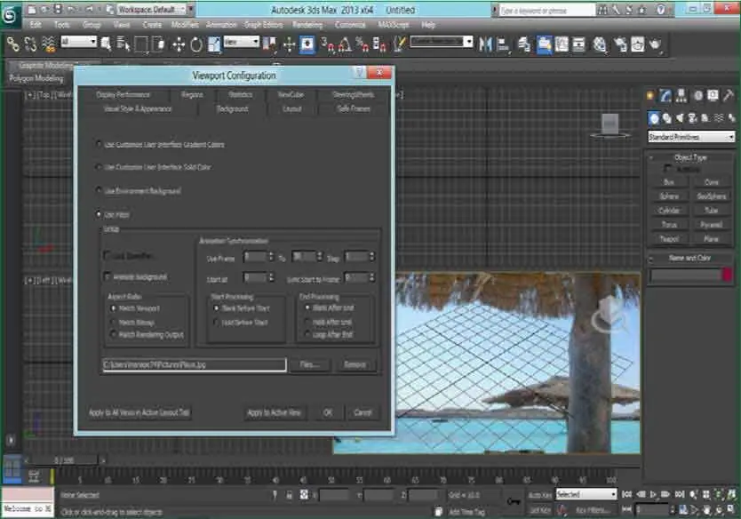Click the Files... button
The height and width of the screenshot is (519, 741).
[x=309, y=364]
